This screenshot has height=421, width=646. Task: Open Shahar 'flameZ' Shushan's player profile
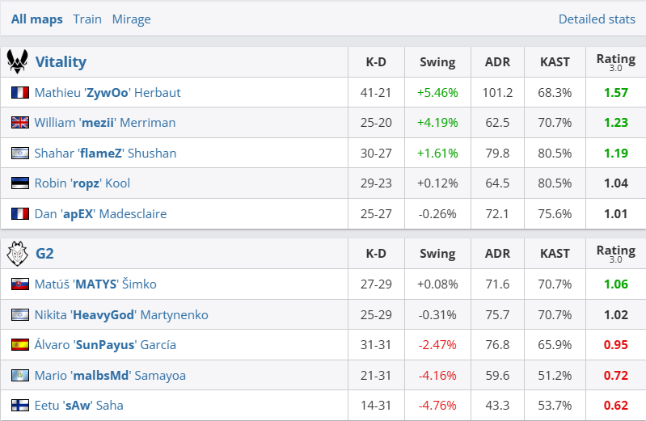point(105,154)
